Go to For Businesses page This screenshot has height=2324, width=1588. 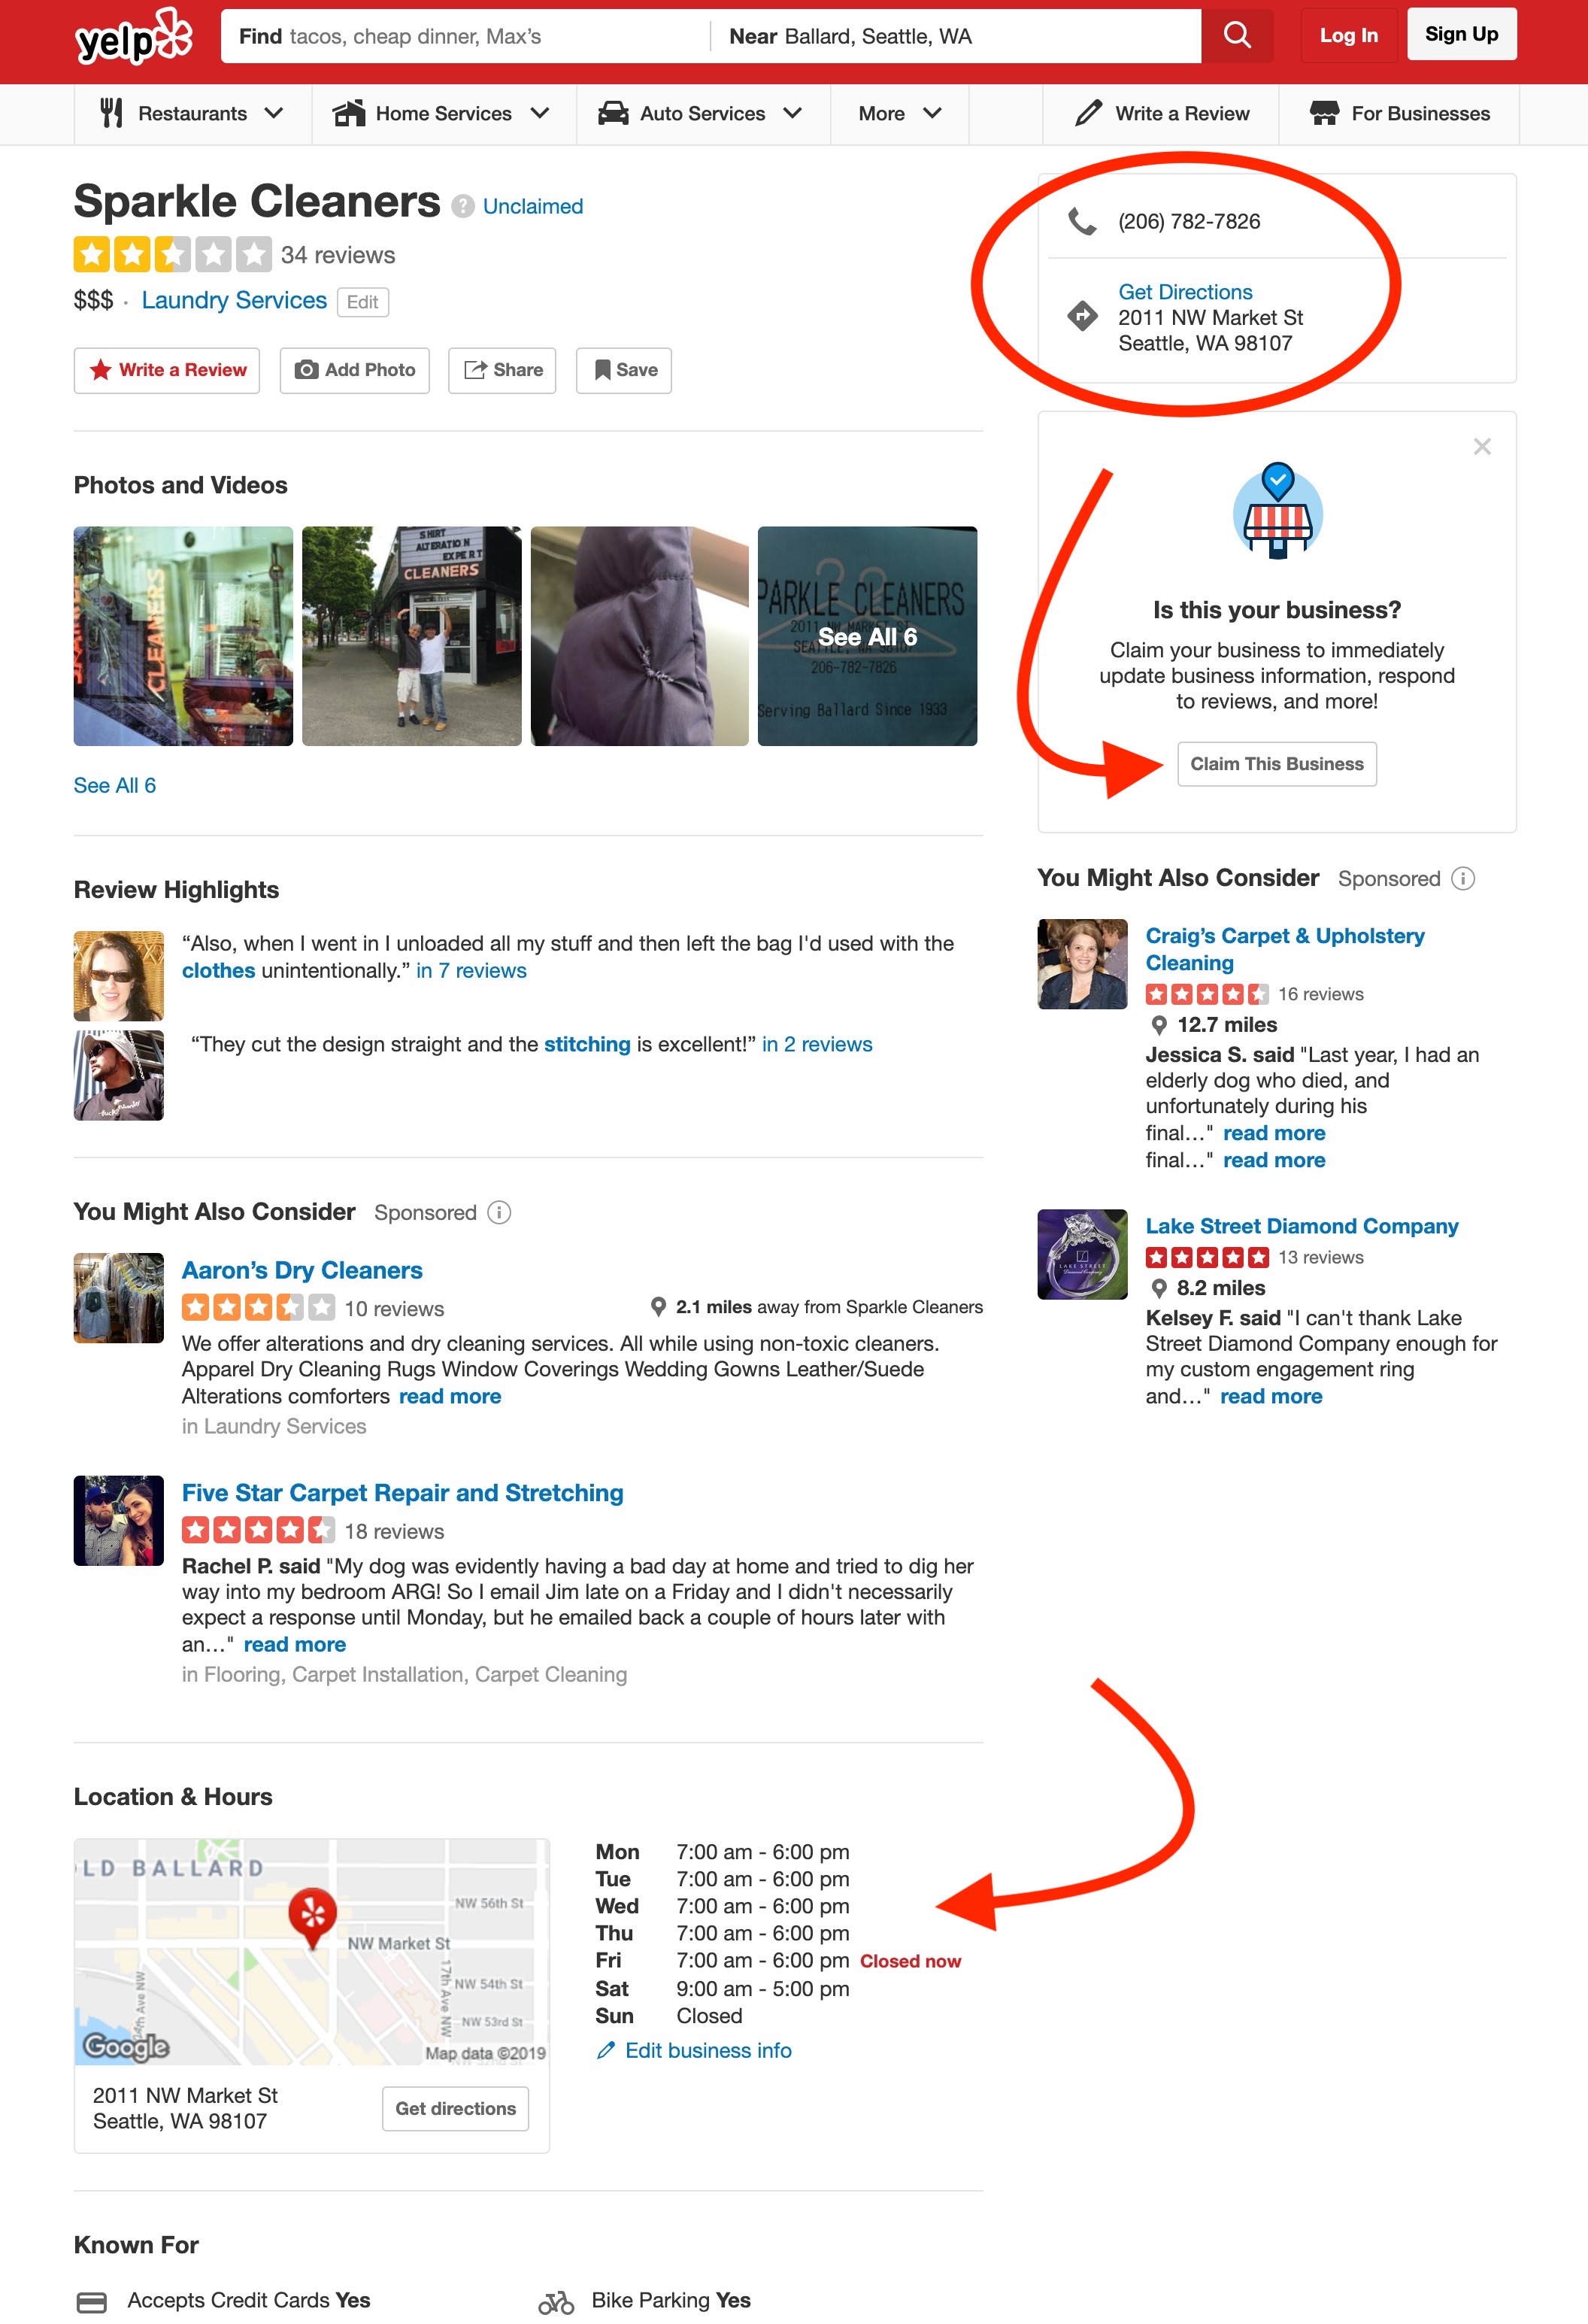(x=1400, y=114)
